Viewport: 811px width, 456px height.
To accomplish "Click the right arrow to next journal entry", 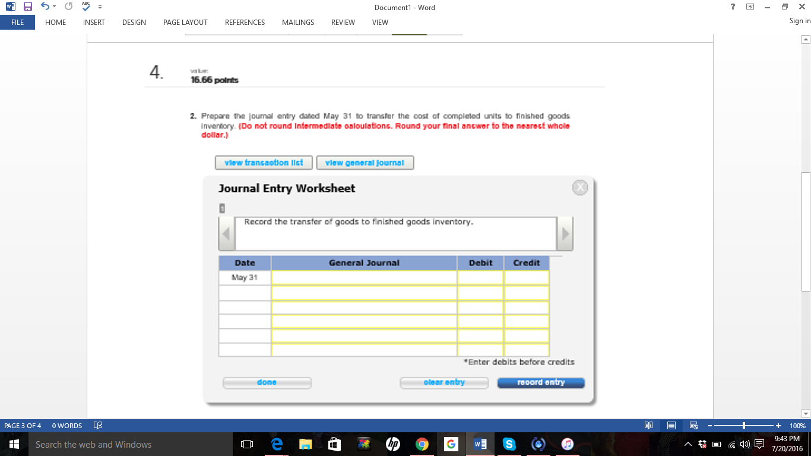I will (565, 233).
